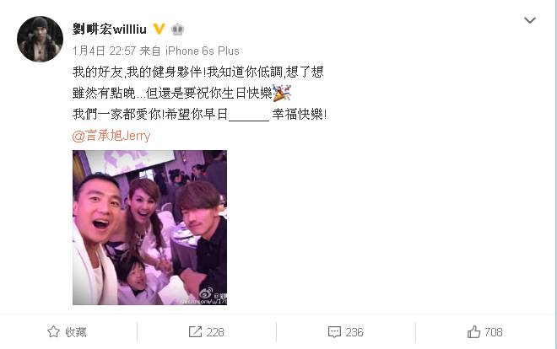Screen dimensions: 557x349
Task: Open the post options chevron menu
Action: (x=530, y=20)
